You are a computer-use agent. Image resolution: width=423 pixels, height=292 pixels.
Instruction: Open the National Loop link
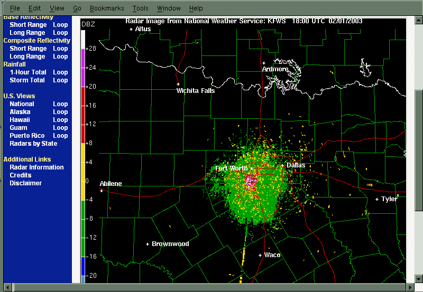pyautogui.click(x=60, y=104)
